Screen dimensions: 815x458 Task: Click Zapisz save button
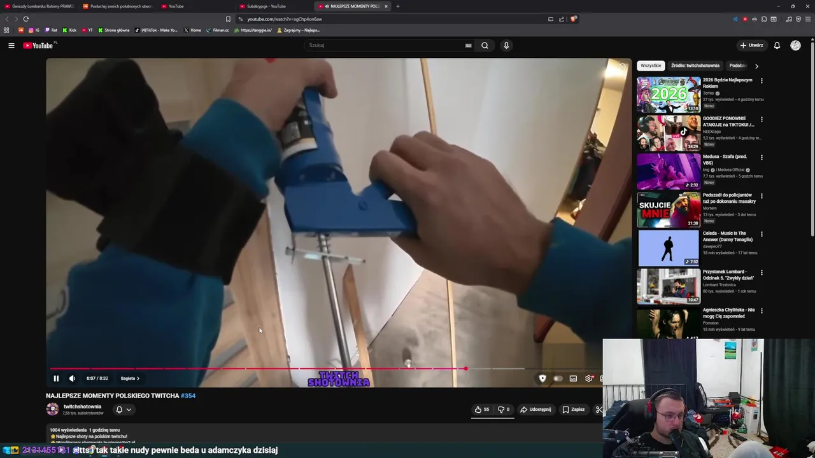[573, 410]
